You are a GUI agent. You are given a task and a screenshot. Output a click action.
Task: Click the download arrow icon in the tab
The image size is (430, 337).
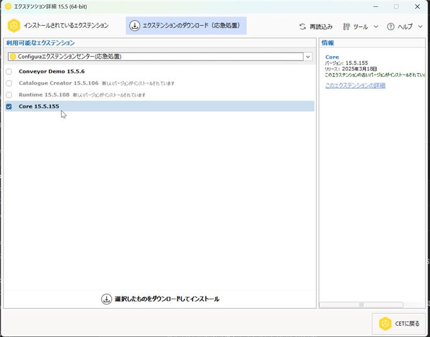(x=135, y=26)
